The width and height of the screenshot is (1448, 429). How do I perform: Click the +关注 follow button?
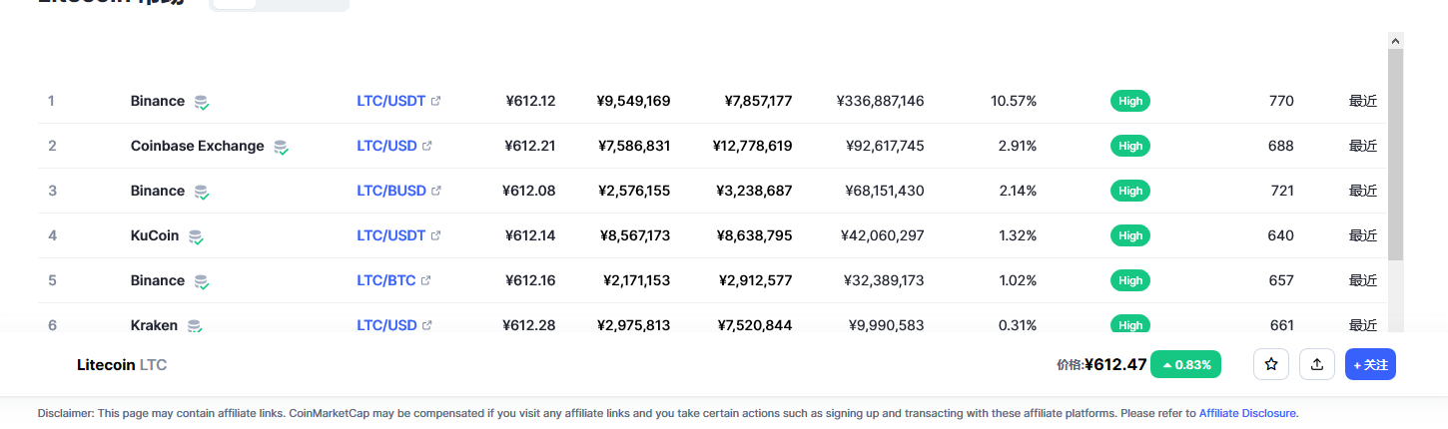coord(1370,365)
